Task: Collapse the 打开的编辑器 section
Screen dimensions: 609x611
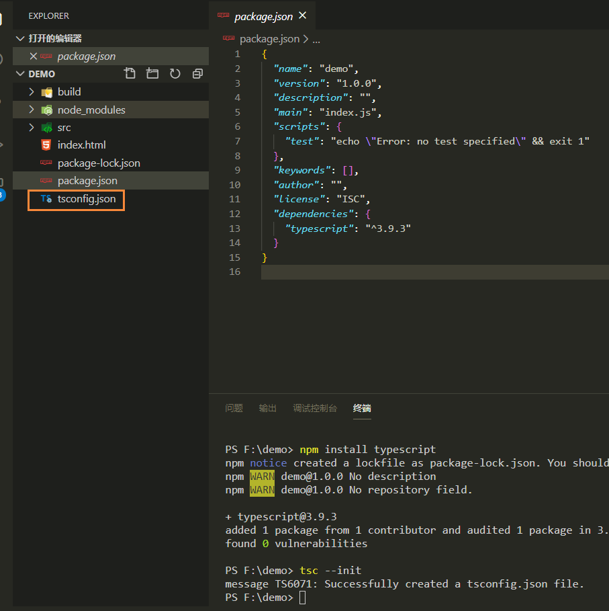Action: point(20,38)
